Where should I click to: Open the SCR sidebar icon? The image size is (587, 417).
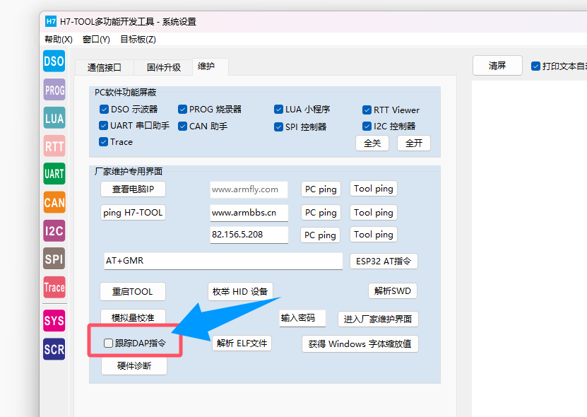tap(54, 349)
